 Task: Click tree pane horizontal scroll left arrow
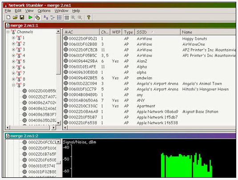click(x=8, y=128)
